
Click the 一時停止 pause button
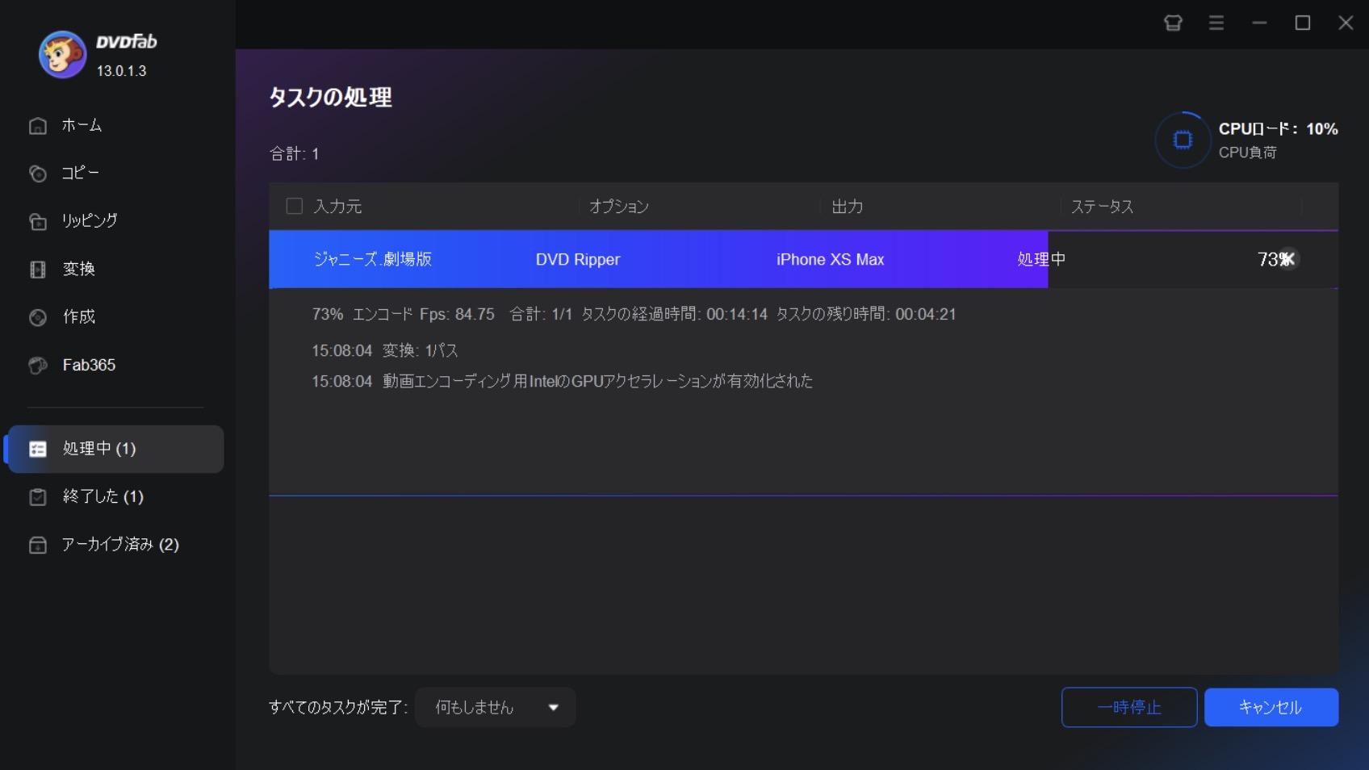pos(1128,707)
